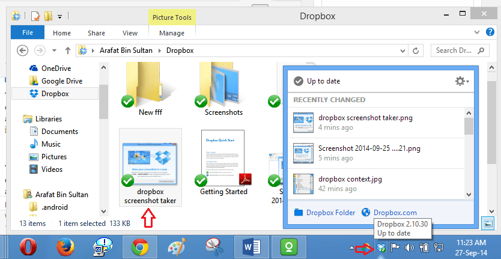Click the Recently Changed list scrollbar thumb
Screen dimensions: 501x259
click(469, 126)
